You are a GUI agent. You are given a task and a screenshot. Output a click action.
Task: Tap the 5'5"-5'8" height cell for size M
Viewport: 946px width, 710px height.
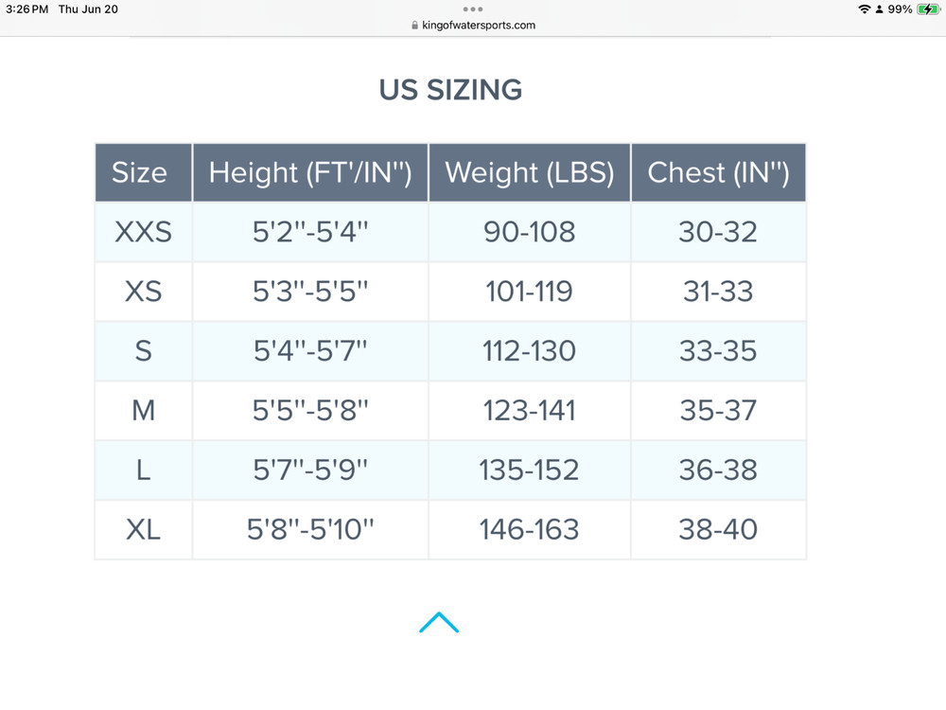click(x=310, y=411)
